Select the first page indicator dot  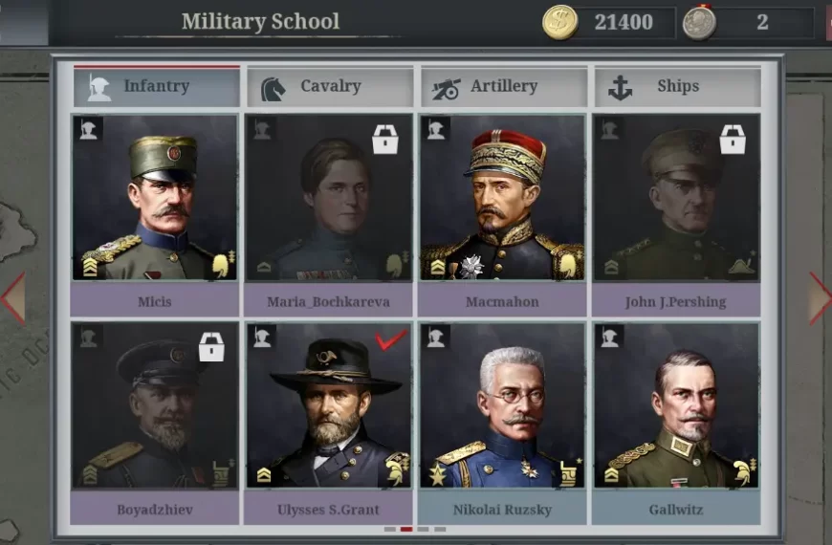390,529
